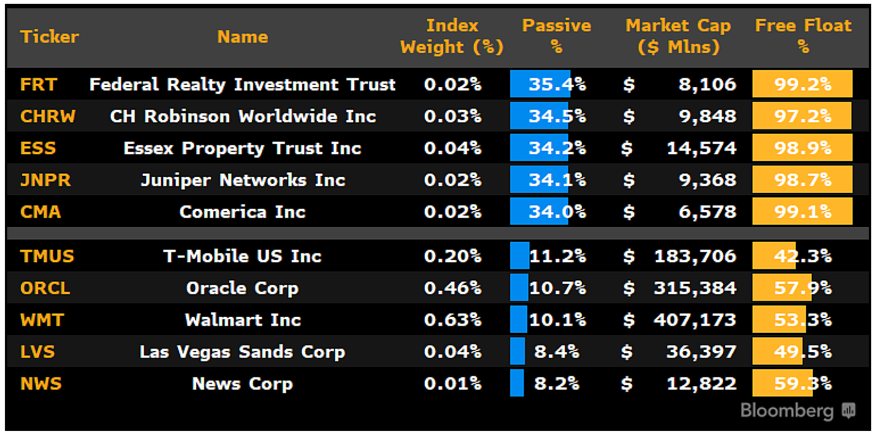Viewport: 875px width, 437px height.
Task: Select the ORCL ticker symbol
Action: [45, 288]
